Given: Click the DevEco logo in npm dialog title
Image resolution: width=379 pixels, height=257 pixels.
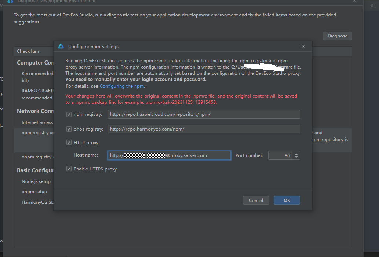Looking at the screenshot, I should 61,46.
